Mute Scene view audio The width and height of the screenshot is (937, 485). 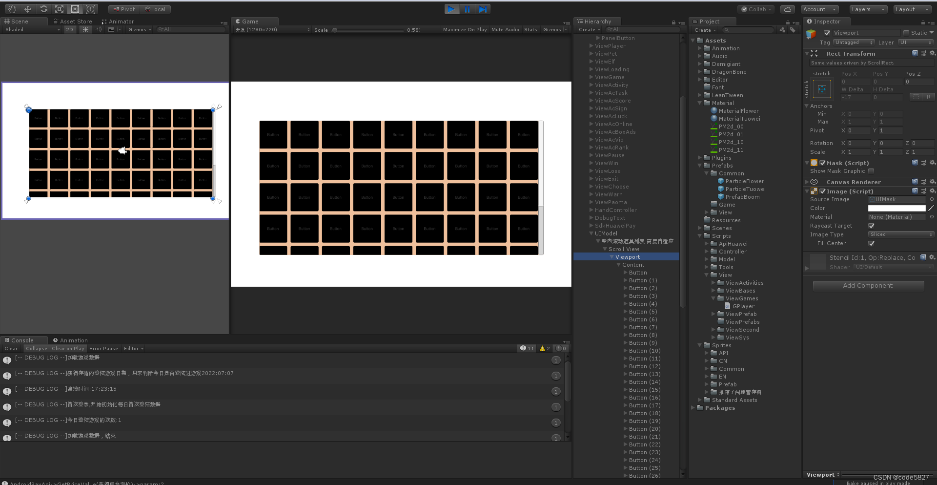[98, 29]
